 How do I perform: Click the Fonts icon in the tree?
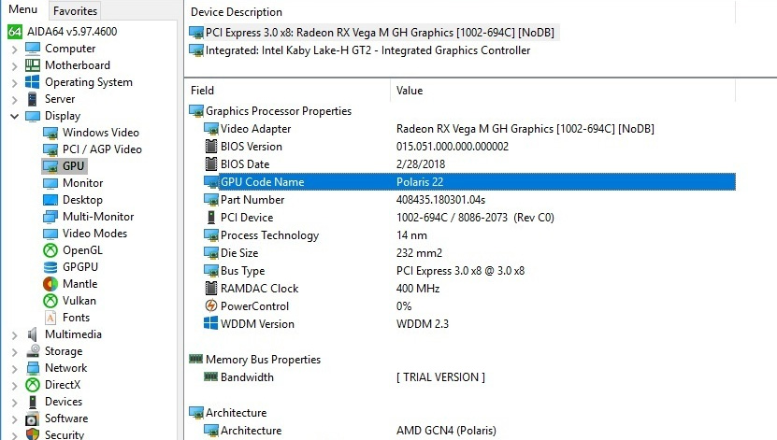point(51,318)
